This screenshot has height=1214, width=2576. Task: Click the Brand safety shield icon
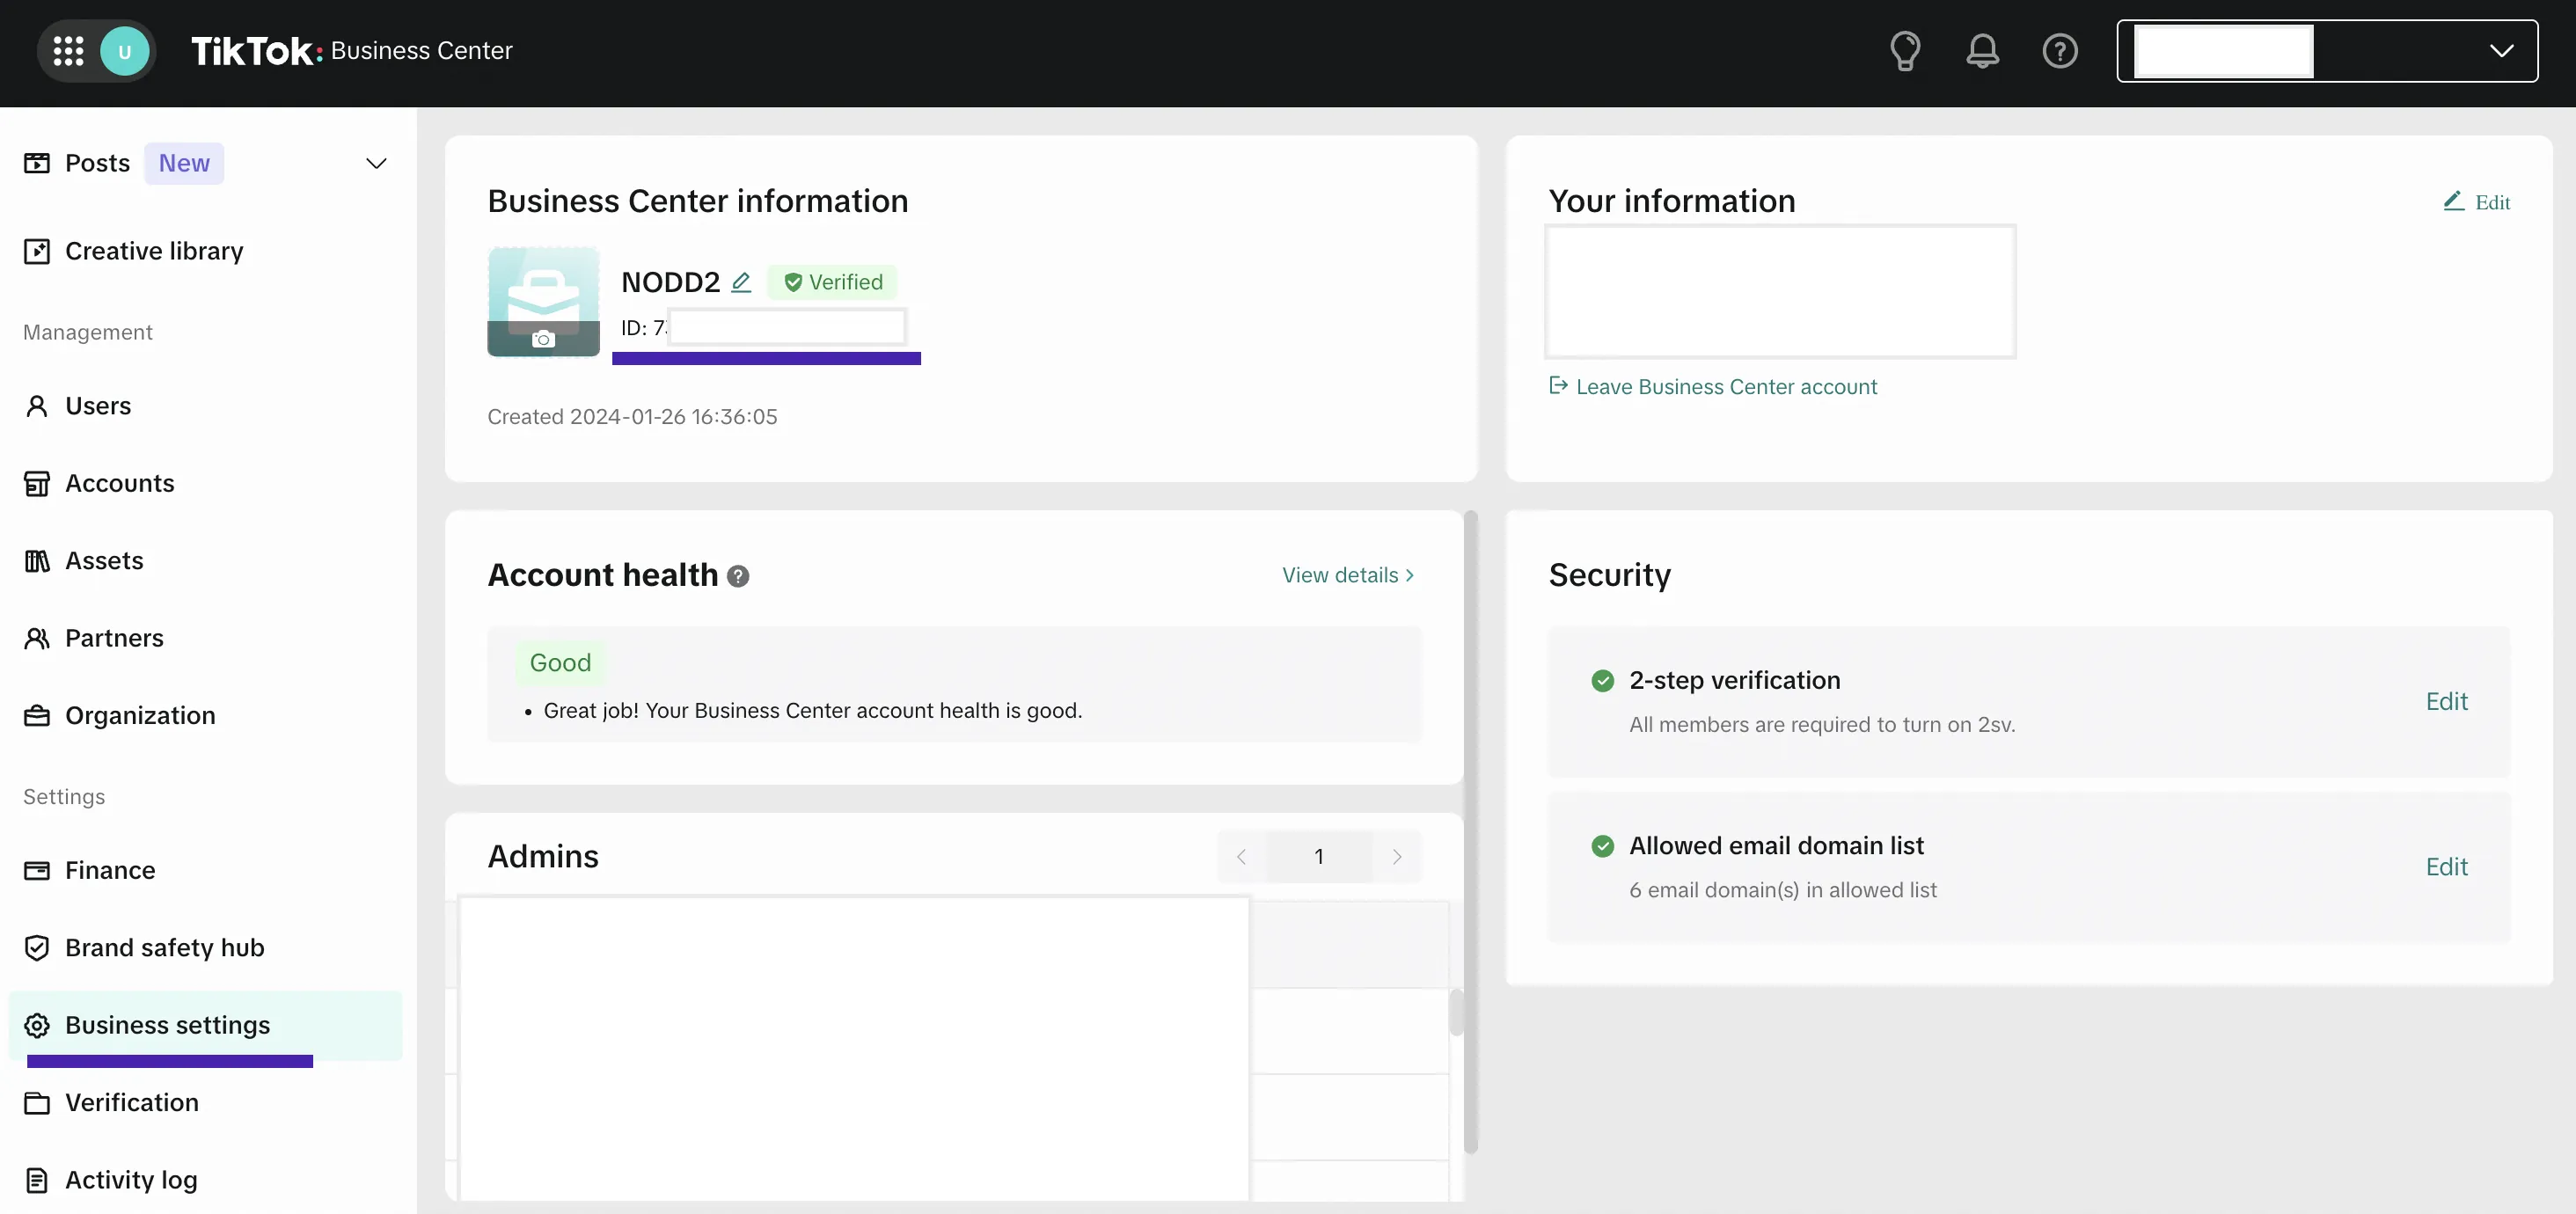37,948
